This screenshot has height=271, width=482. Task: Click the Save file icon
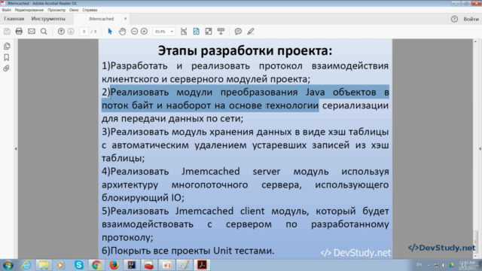(x=7, y=32)
